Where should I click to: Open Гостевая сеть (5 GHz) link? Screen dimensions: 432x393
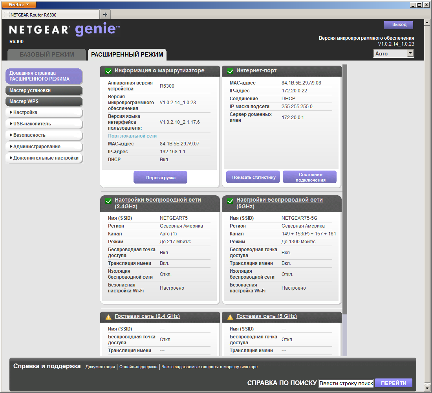[266, 316]
